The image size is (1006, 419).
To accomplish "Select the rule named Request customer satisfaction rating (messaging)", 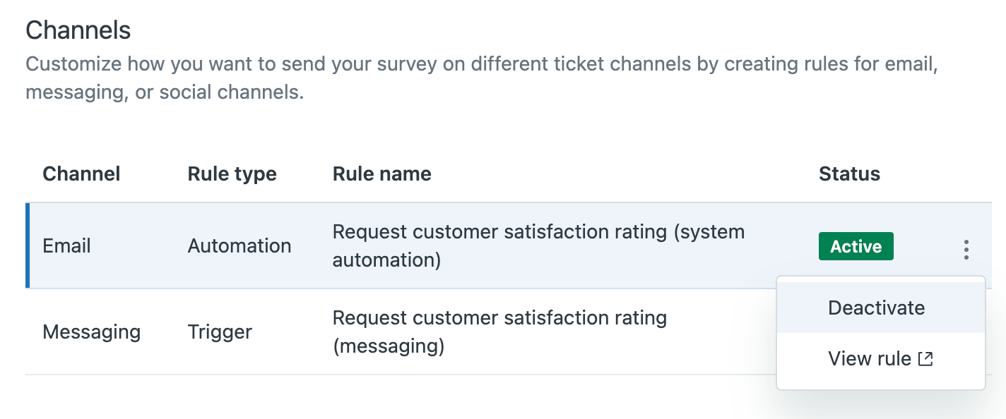I will (499, 332).
